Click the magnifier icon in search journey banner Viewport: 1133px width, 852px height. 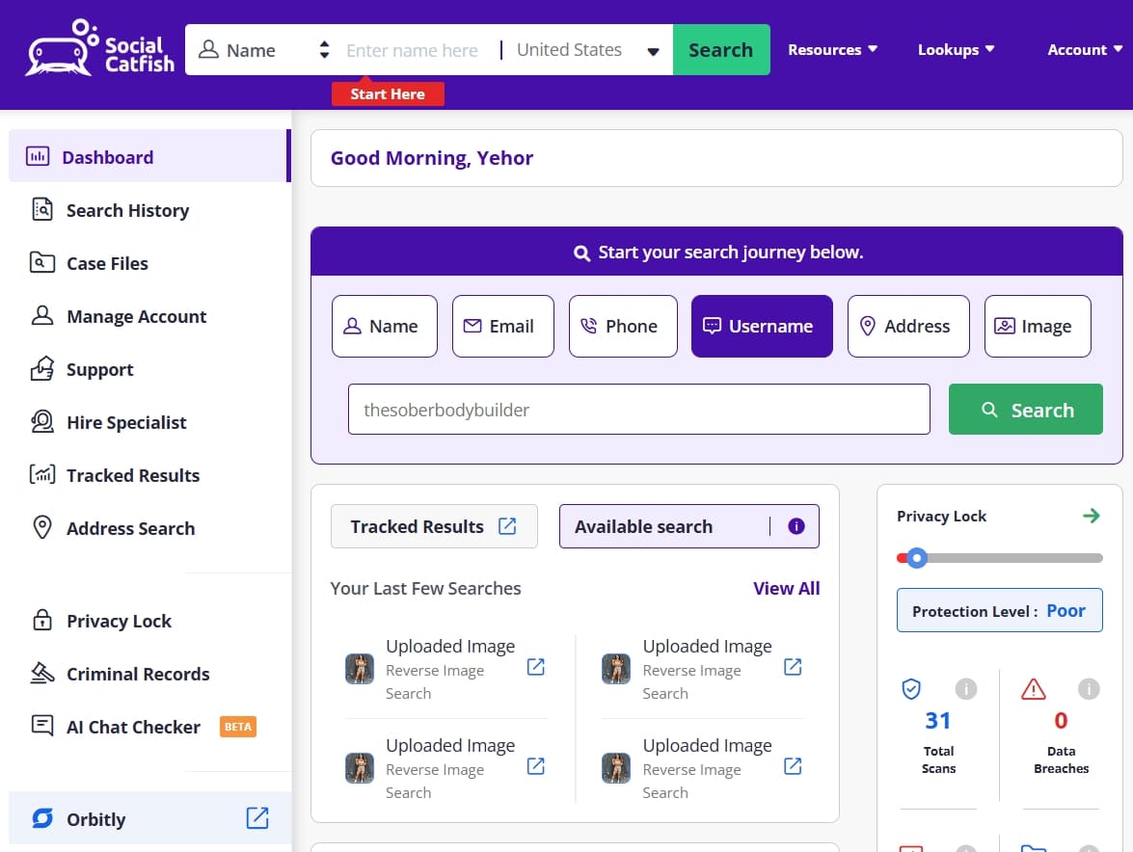click(x=581, y=253)
